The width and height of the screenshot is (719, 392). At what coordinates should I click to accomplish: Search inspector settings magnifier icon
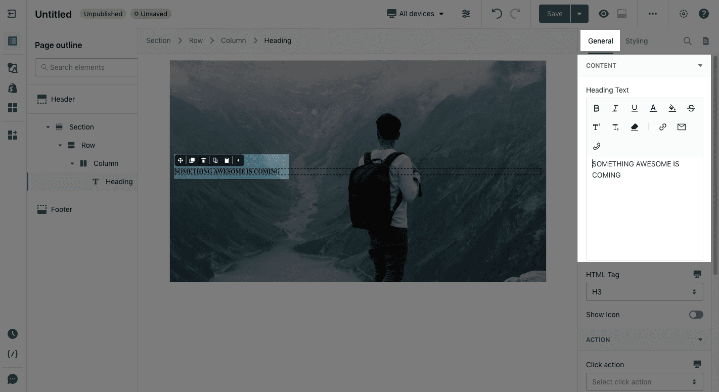[x=687, y=41]
